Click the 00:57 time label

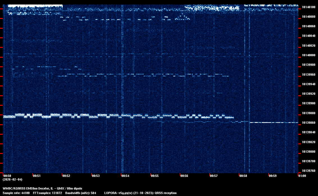[x=214, y=176]
